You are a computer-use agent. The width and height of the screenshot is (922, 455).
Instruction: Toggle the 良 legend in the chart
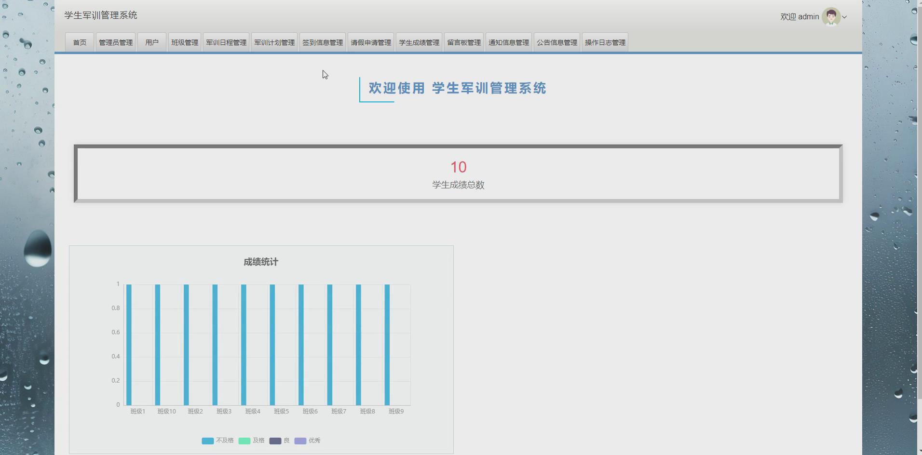pyautogui.click(x=279, y=440)
